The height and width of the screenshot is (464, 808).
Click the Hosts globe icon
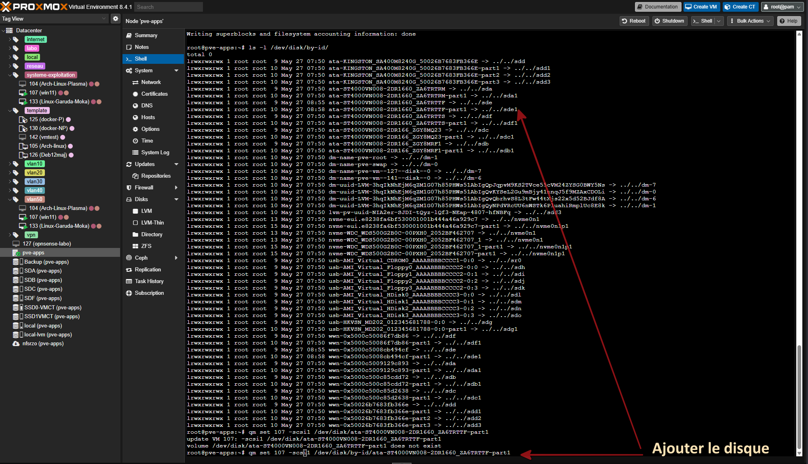(x=135, y=118)
